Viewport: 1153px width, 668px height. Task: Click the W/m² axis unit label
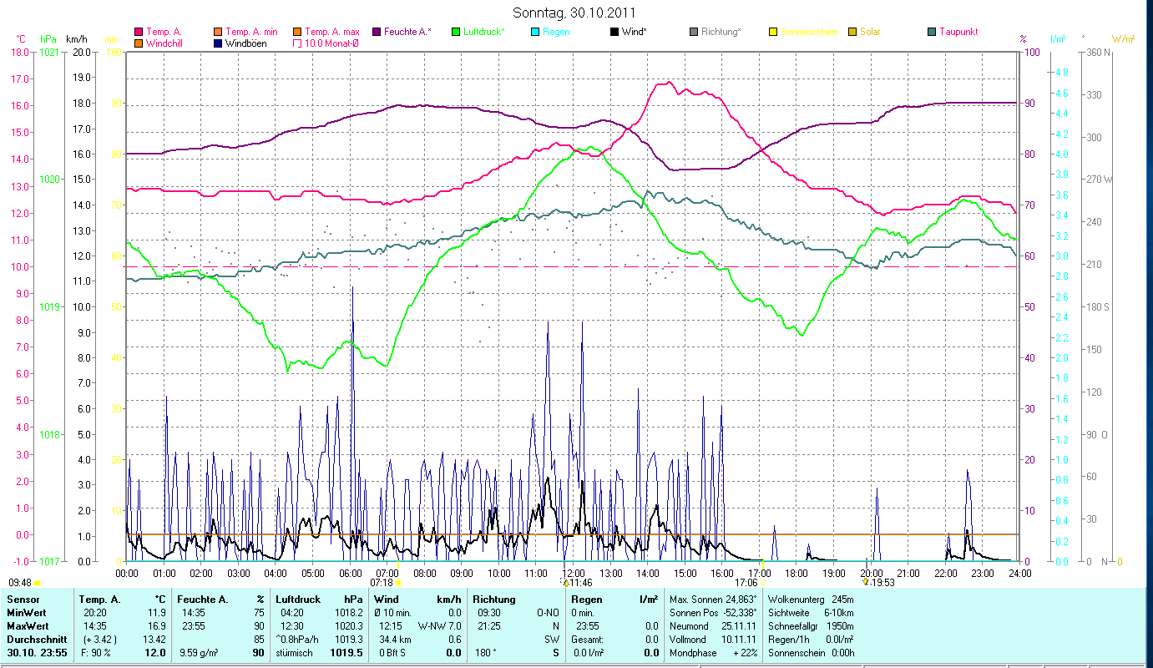coord(1124,38)
